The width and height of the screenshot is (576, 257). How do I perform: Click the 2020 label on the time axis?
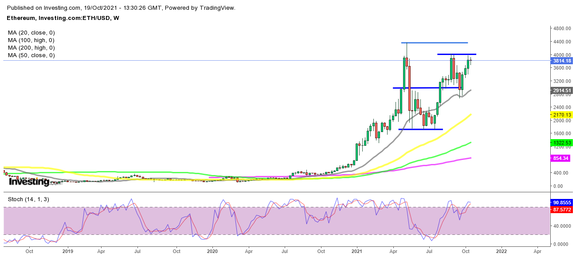click(212, 251)
